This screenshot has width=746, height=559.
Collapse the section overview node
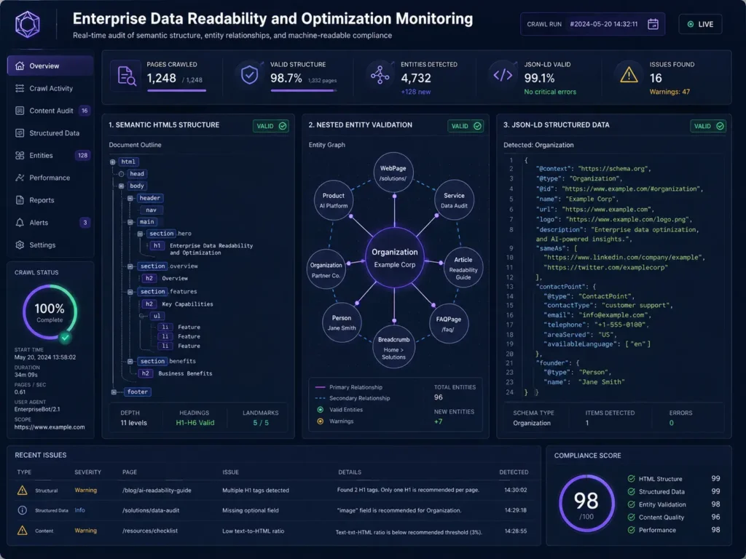tap(130, 266)
